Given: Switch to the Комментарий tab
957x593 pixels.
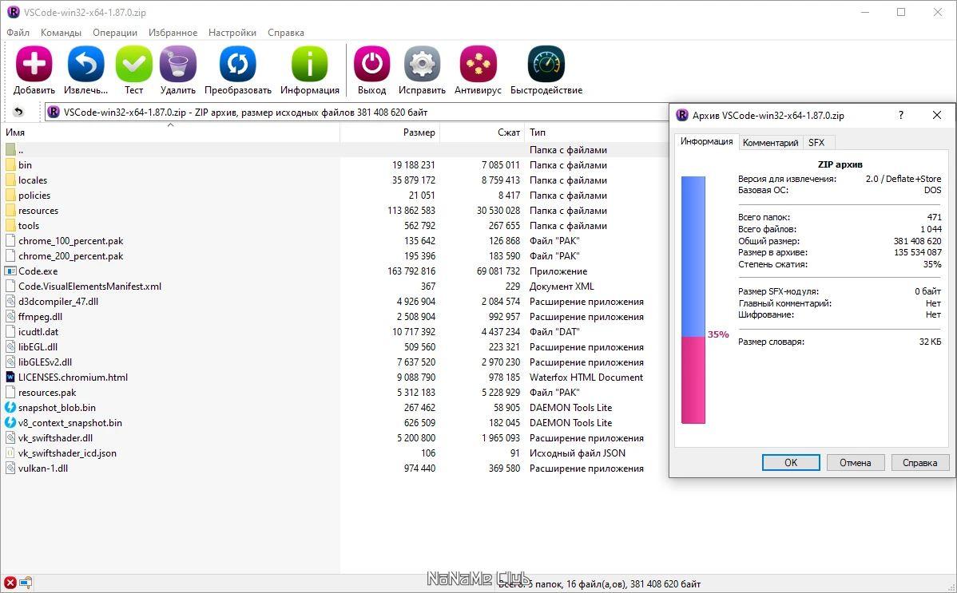Looking at the screenshot, I should [x=770, y=143].
